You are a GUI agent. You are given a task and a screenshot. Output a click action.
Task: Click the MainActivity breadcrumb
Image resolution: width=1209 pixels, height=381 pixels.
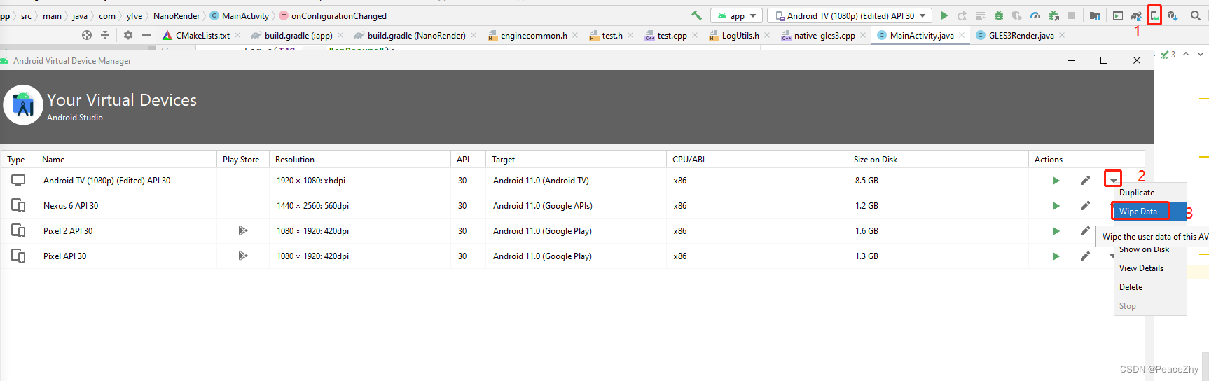click(240, 15)
